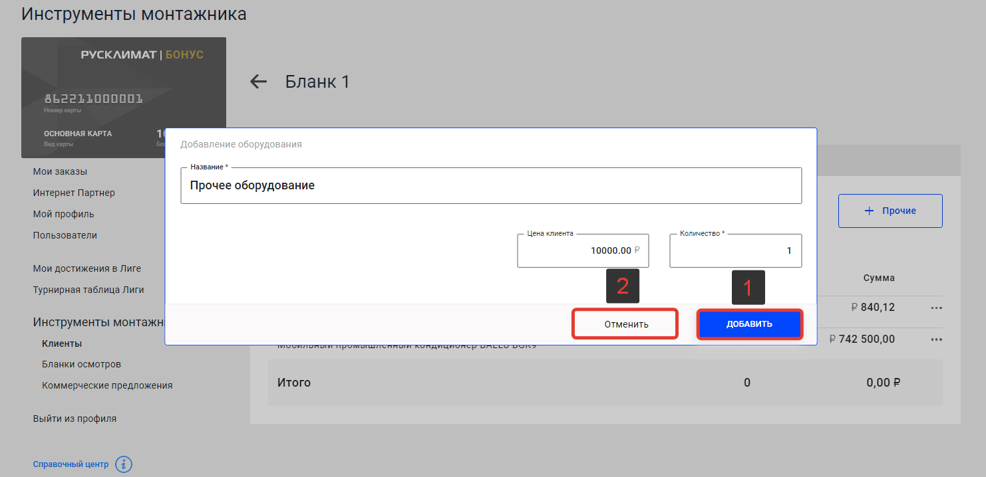Click the Бланк 1 page title
Image resolution: width=986 pixels, height=477 pixels.
(x=317, y=82)
